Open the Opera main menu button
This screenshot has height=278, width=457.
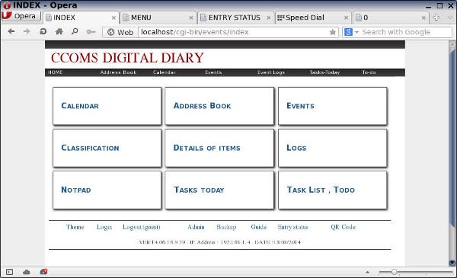coord(21,16)
